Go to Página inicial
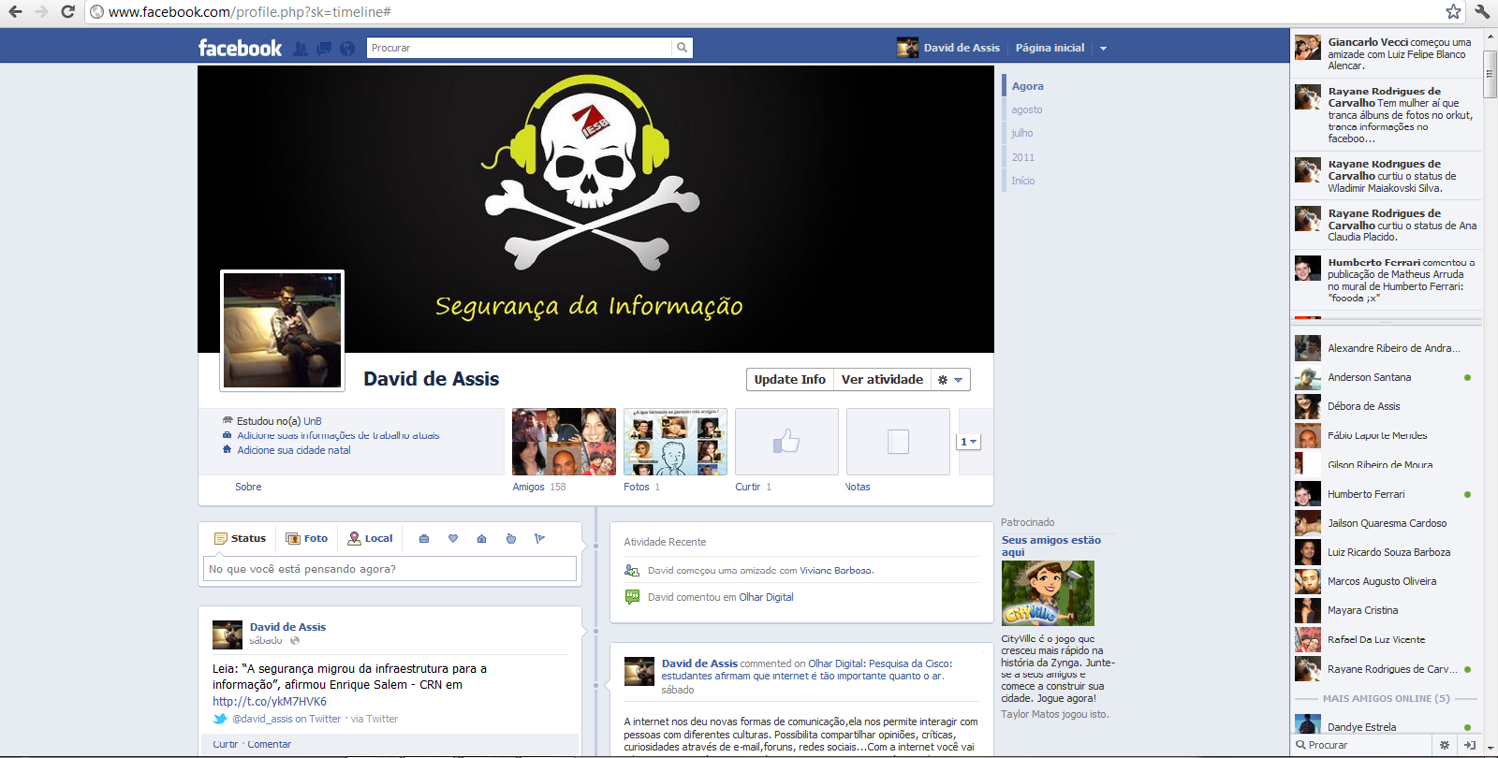 (x=1050, y=48)
